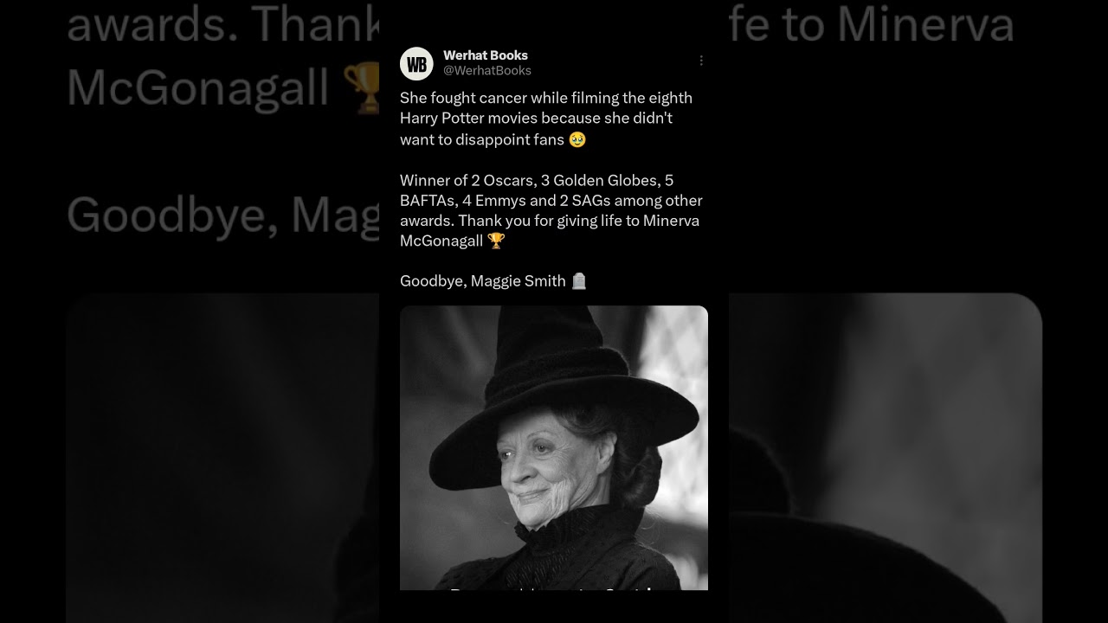Click the Werhat Books display name
Image resolution: width=1108 pixels, height=623 pixels.
click(x=486, y=55)
